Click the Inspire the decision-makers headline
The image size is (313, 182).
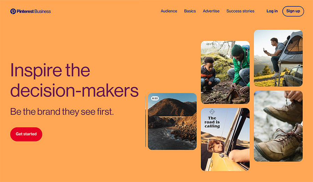click(74, 80)
